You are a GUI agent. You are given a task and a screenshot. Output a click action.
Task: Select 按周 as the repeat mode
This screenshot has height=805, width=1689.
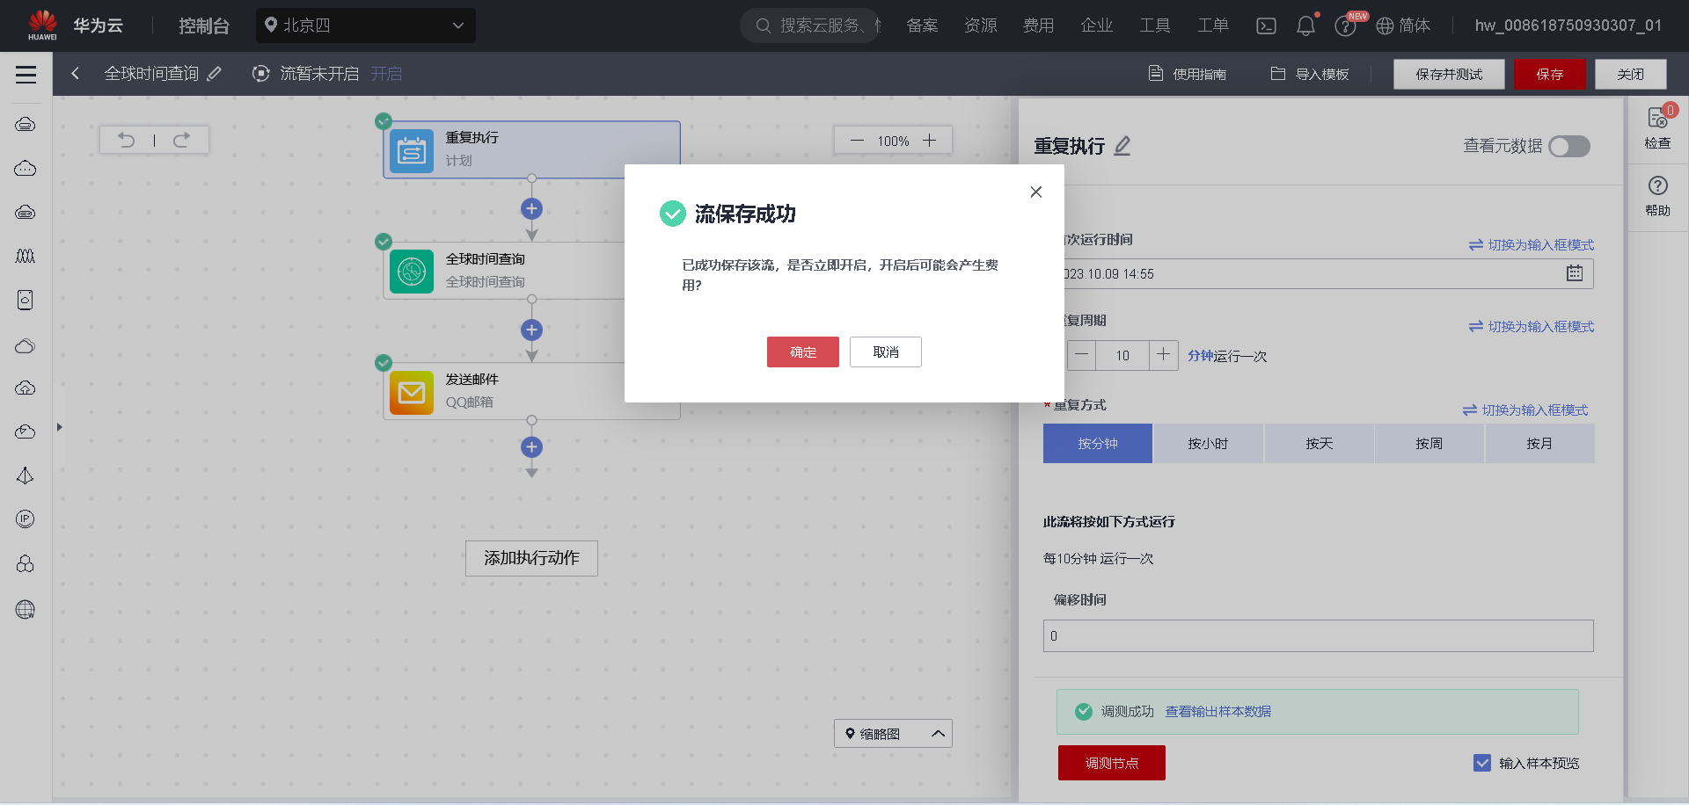pyautogui.click(x=1429, y=444)
